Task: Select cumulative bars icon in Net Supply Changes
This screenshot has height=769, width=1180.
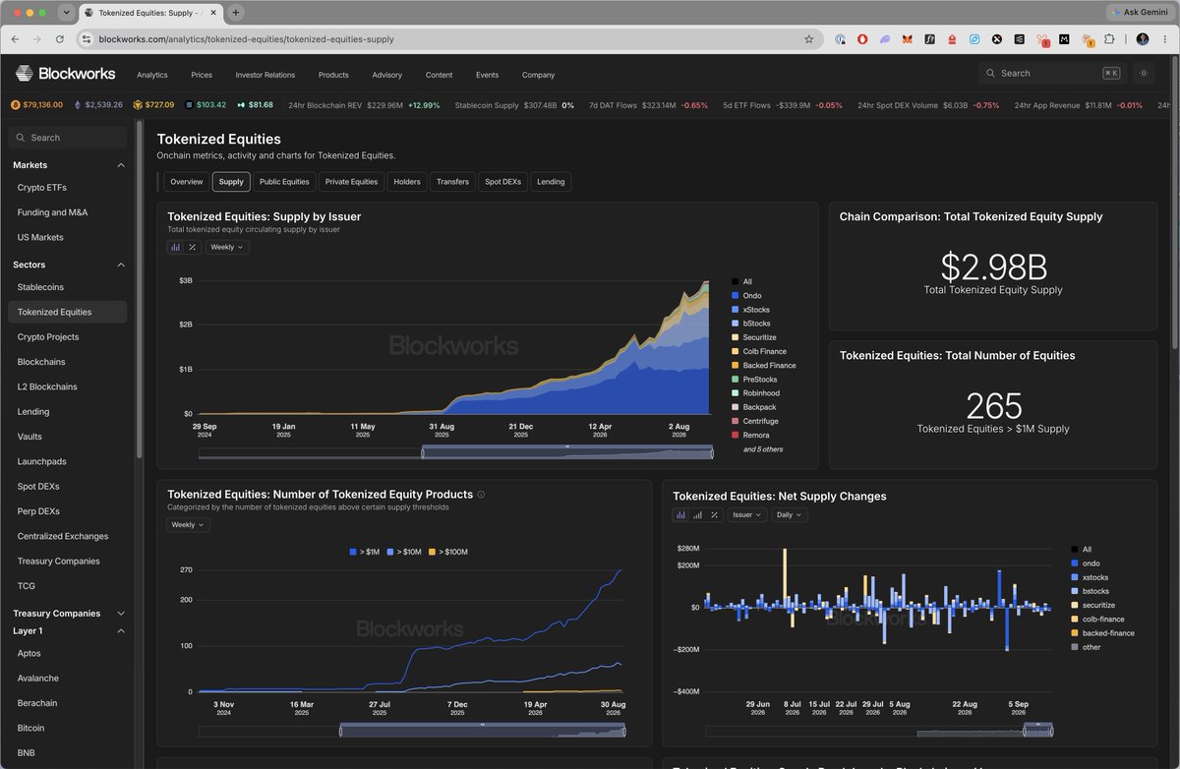Action: [698, 514]
